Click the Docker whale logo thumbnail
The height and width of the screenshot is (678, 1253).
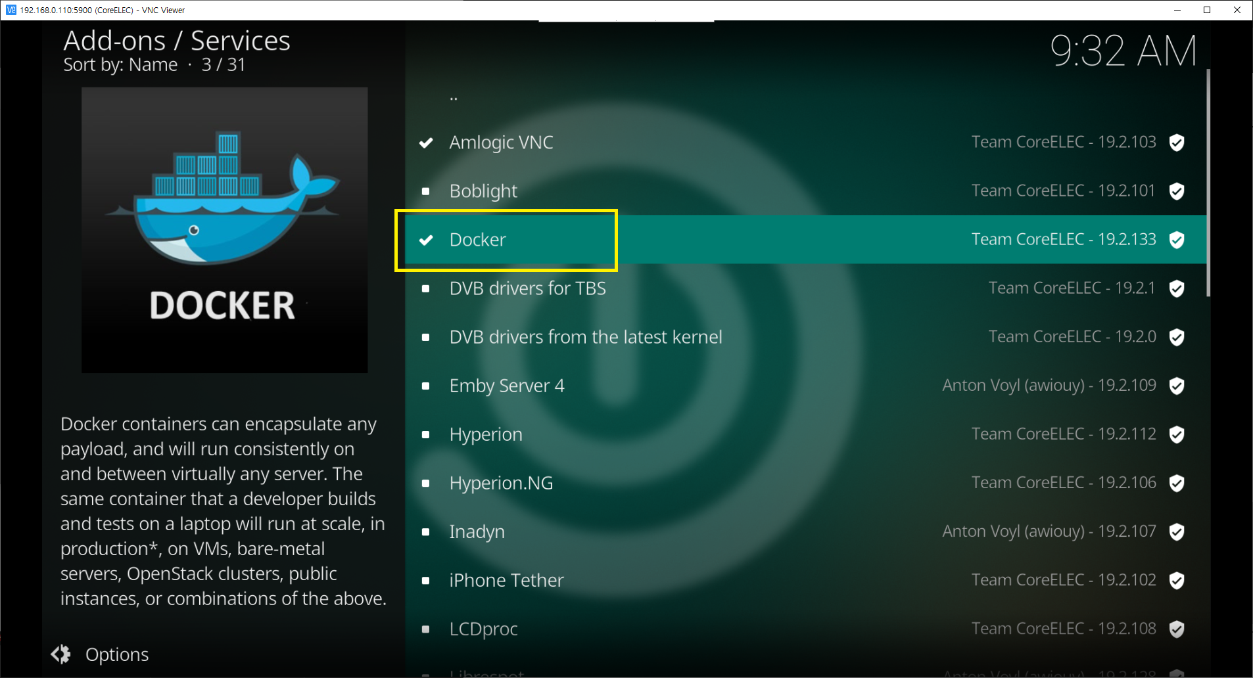(x=224, y=230)
